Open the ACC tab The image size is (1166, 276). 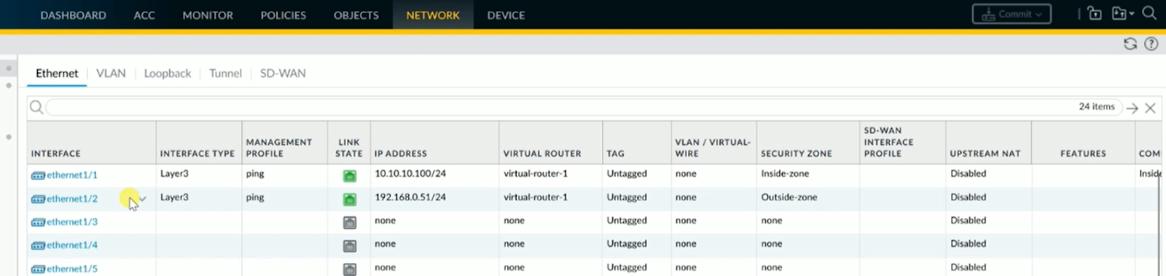pyautogui.click(x=144, y=15)
